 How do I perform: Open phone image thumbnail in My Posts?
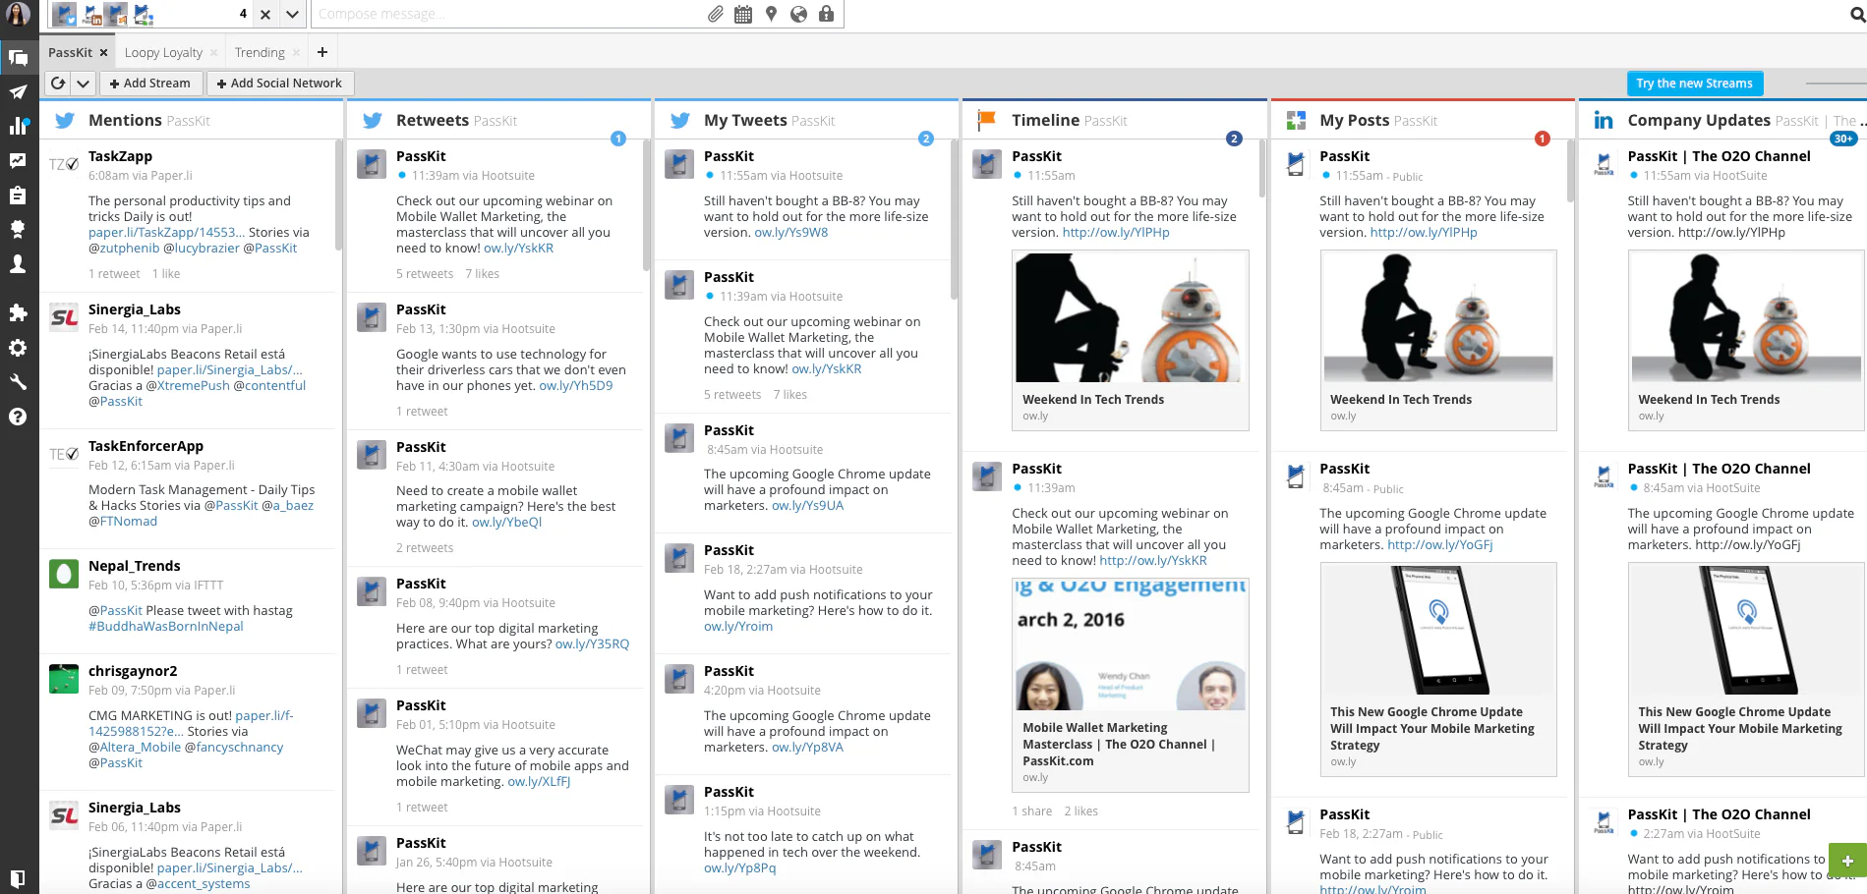(1438, 630)
